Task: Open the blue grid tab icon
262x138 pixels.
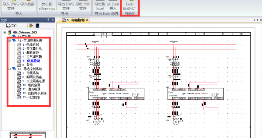Action: tap(37, 26)
